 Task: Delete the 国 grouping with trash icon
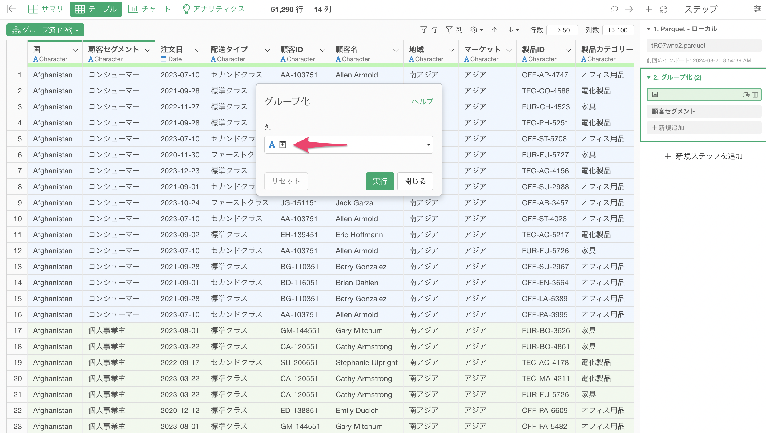point(755,95)
